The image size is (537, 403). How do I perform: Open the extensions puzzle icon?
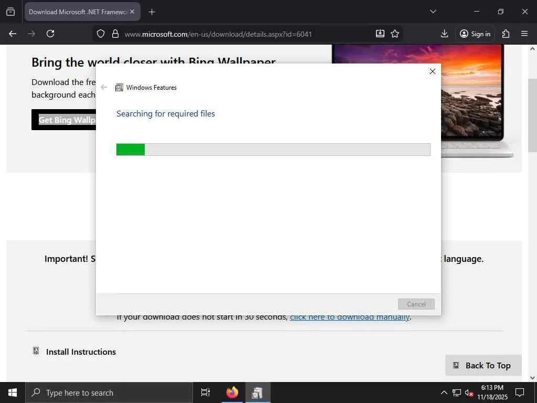tap(506, 34)
